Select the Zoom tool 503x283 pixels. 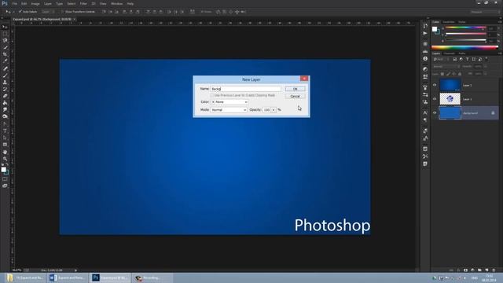click(x=5, y=159)
